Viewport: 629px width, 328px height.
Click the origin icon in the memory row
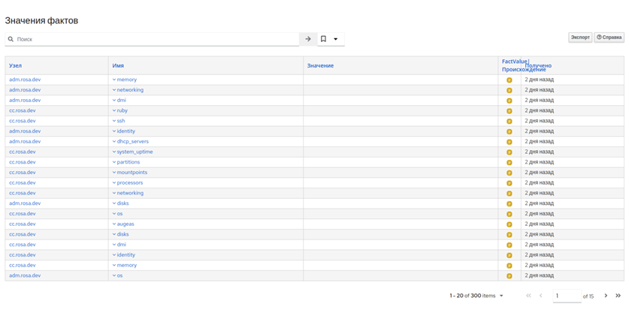(509, 80)
